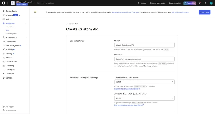215x114 pixels.
Task: Open the tenant avatar T icon
Action: tap(13, 3)
